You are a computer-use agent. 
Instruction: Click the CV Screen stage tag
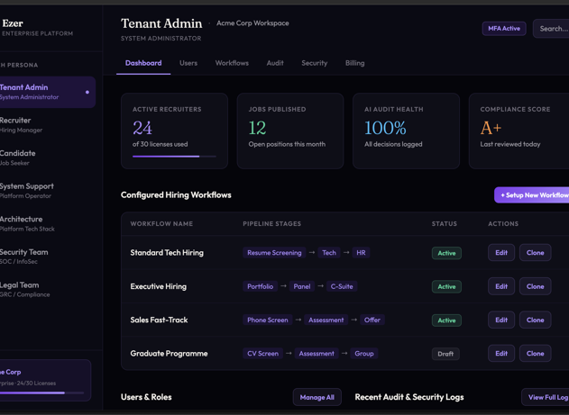262,354
